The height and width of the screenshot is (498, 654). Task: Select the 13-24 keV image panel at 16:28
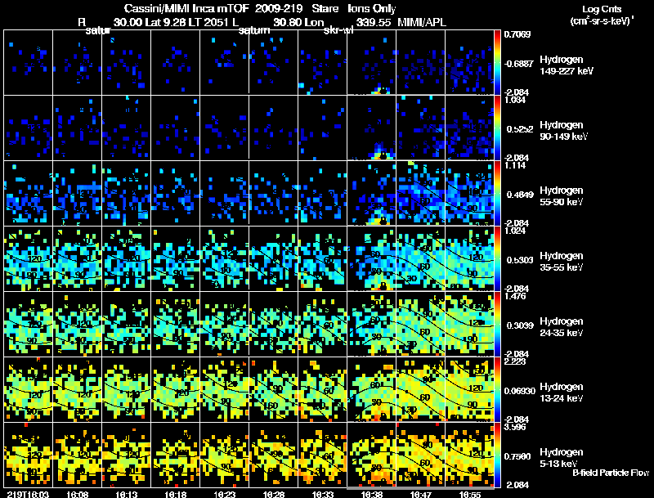tap(274, 390)
